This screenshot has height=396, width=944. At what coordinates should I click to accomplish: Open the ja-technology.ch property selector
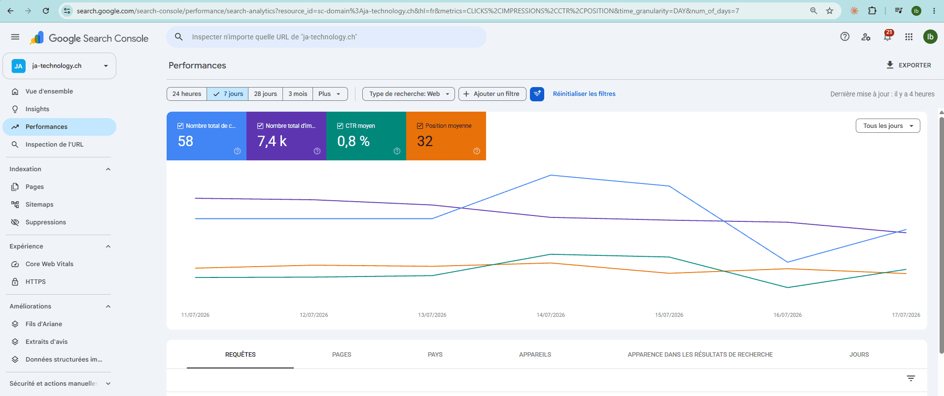tap(60, 66)
